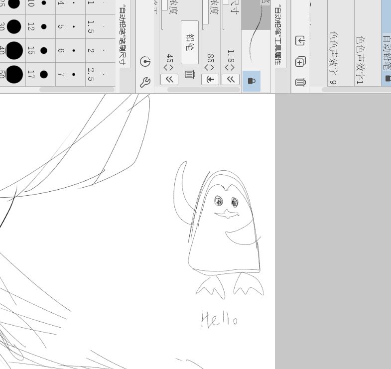391x369 pixels.
Task: Click the brush size 2 preset
Action: [x=101, y=50]
